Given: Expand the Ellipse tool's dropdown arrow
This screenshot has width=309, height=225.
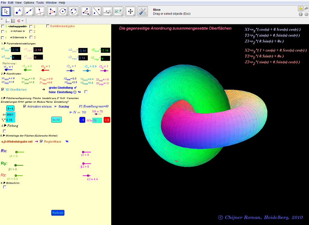Looking at the screenshot, I should coord(77,15).
